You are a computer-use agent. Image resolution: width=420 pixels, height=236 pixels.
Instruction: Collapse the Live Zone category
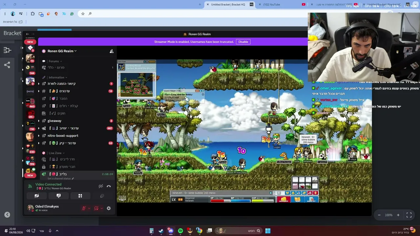tap(56, 153)
